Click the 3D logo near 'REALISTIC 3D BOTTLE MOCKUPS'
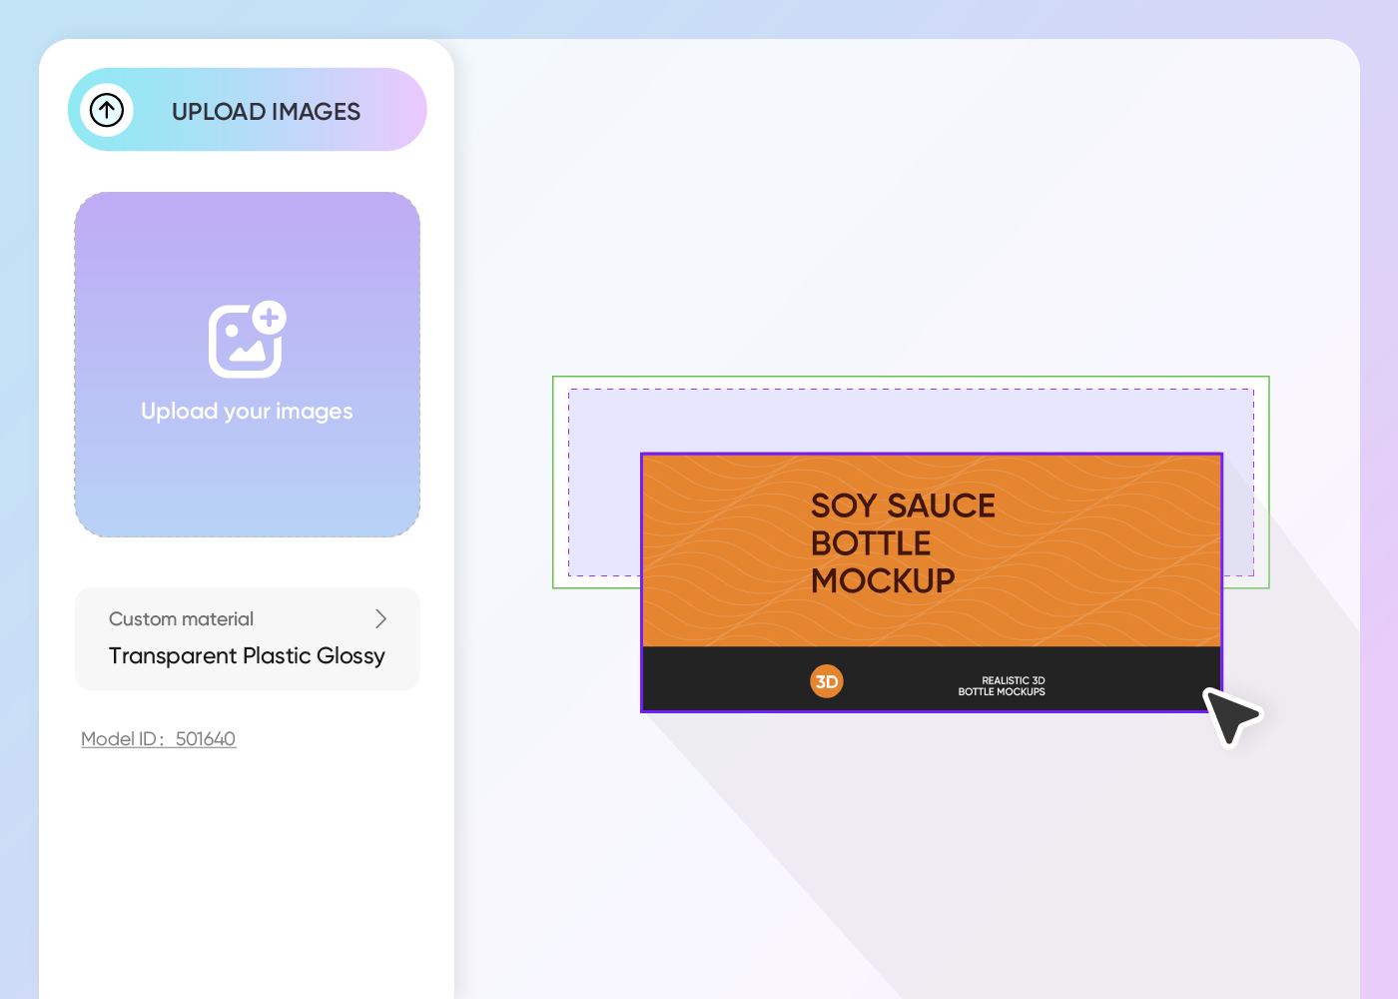 (827, 680)
